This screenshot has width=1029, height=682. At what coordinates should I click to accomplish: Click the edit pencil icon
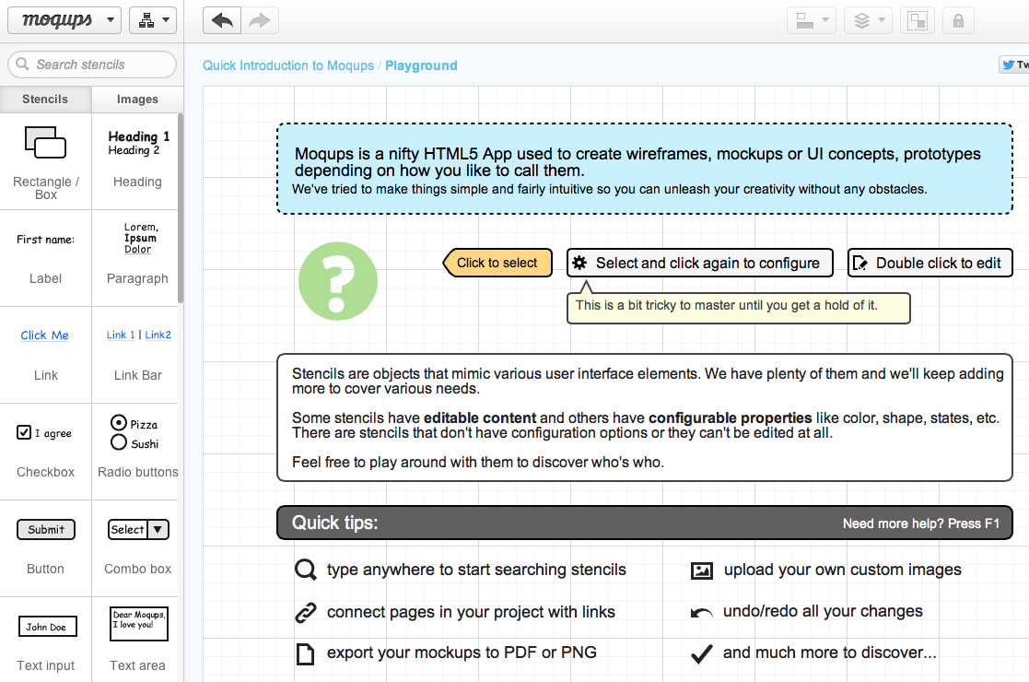point(859,264)
